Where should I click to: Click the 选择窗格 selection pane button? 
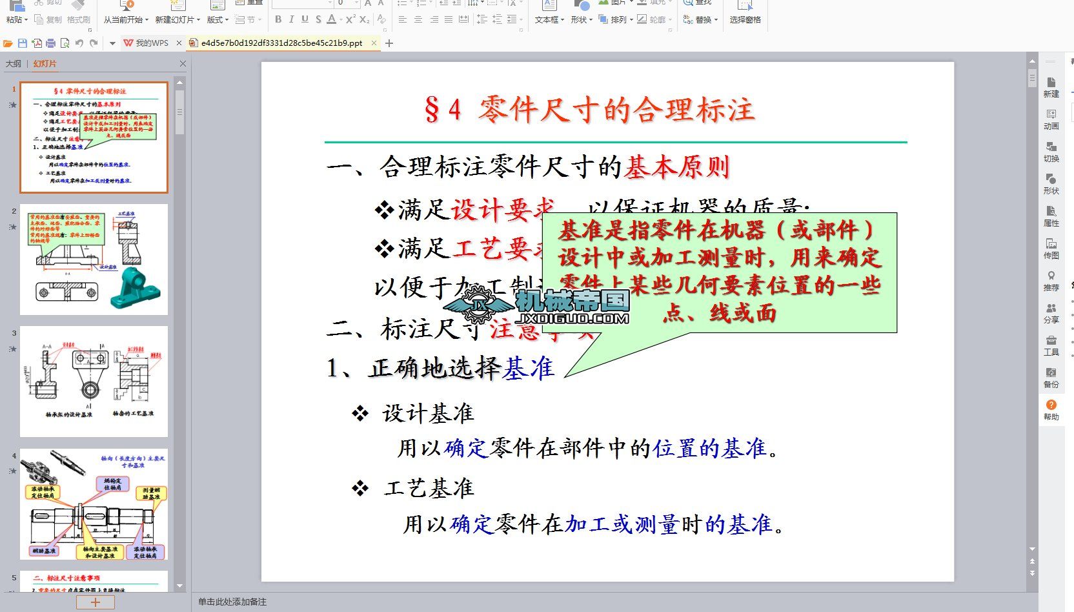point(745,20)
